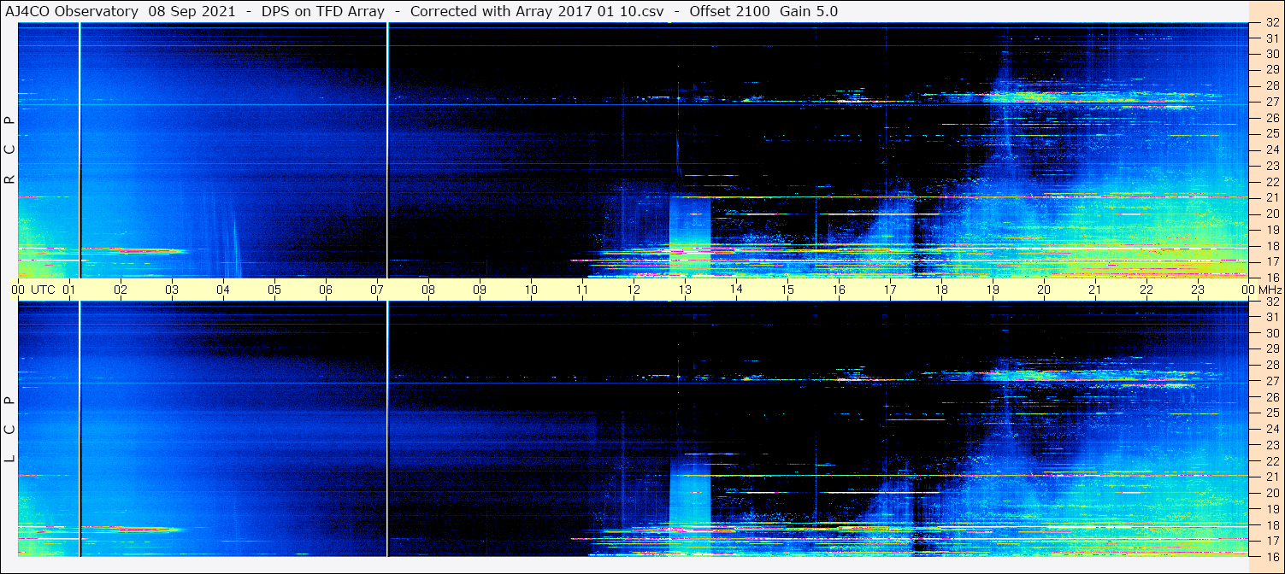This screenshot has width=1285, height=574.
Task: Select hour "22" on the UTC time axis
Action: pyautogui.click(x=1146, y=290)
